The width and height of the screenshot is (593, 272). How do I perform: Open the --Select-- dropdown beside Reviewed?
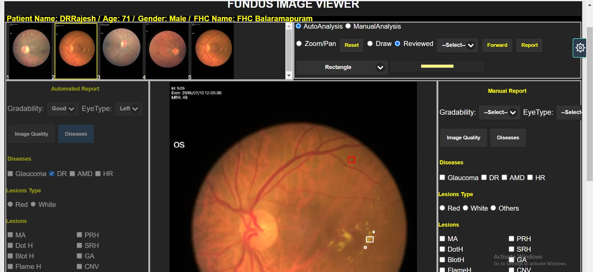click(457, 45)
